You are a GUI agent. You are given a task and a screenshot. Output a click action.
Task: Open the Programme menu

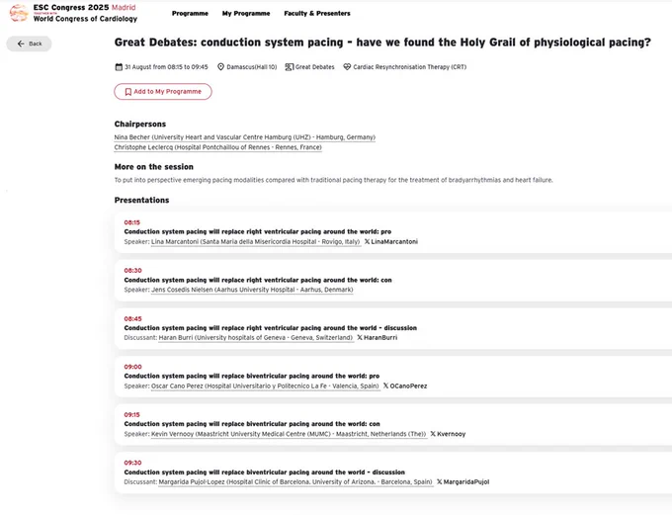(190, 13)
